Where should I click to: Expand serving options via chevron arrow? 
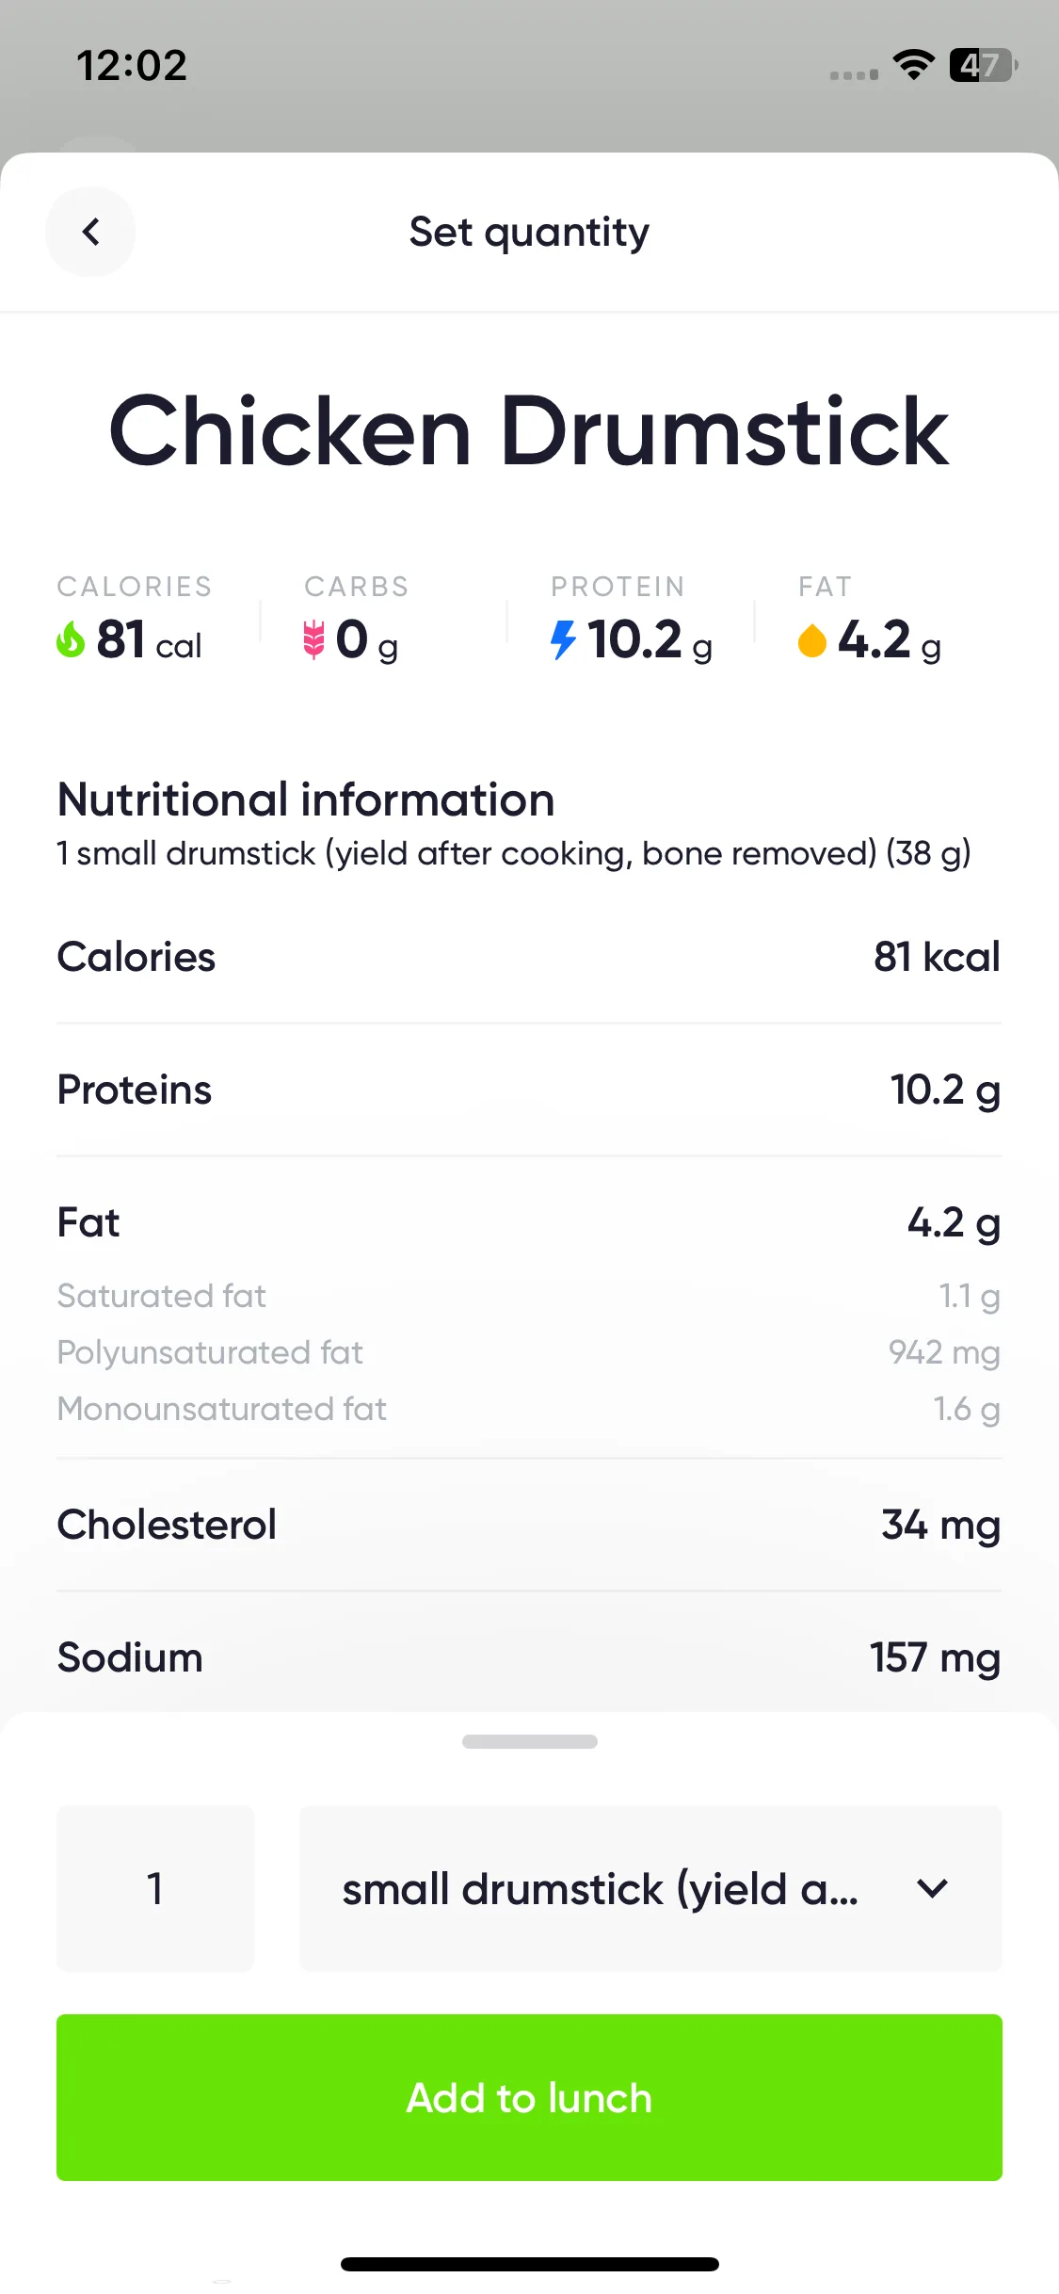pyautogui.click(x=932, y=1888)
